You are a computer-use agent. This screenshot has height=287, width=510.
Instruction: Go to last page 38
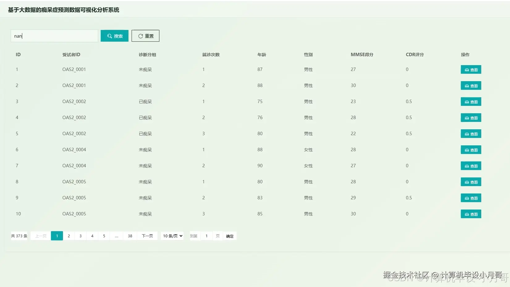(x=130, y=236)
